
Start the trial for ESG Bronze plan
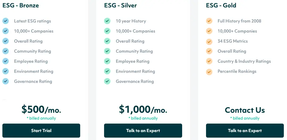(41, 130)
